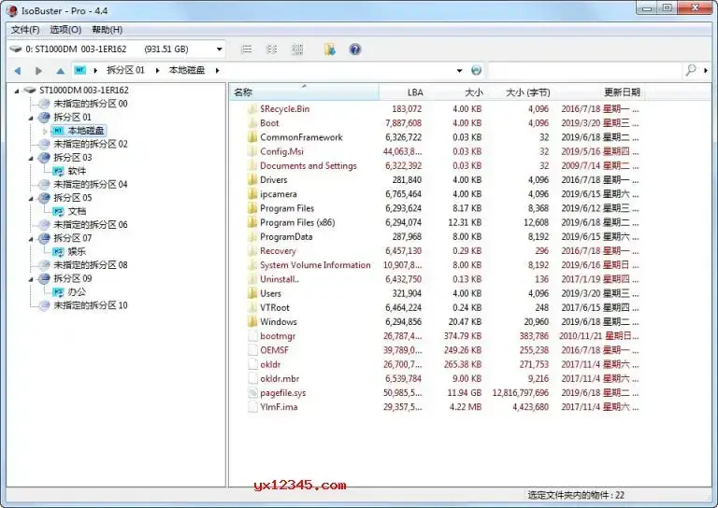Click the refresh icon beside path bar
Viewport: 718px width, 508px height.
point(476,70)
